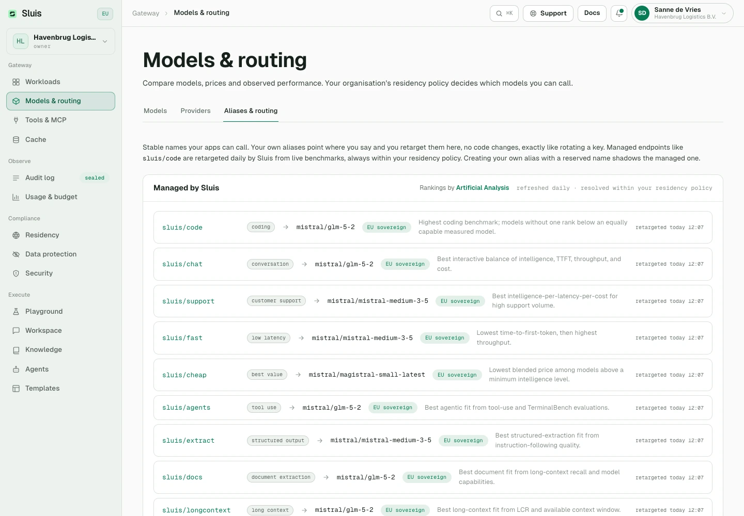
Task: Click the Usage & budget chart icon
Action: coord(16,197)
